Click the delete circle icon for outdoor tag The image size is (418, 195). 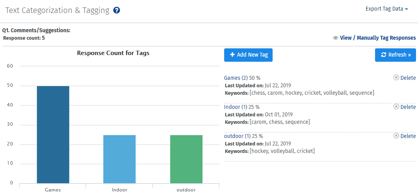396,136
